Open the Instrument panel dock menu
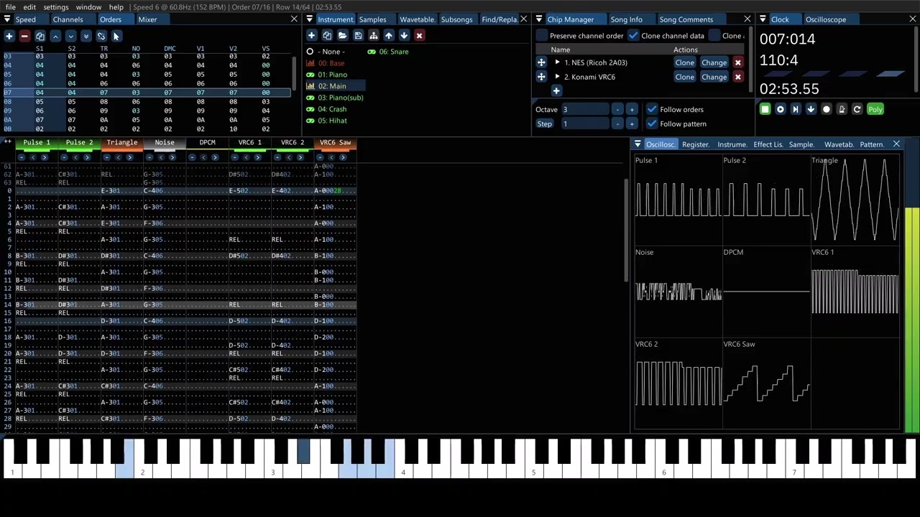Screen dimensions: 920x517 tap(309, 19)
